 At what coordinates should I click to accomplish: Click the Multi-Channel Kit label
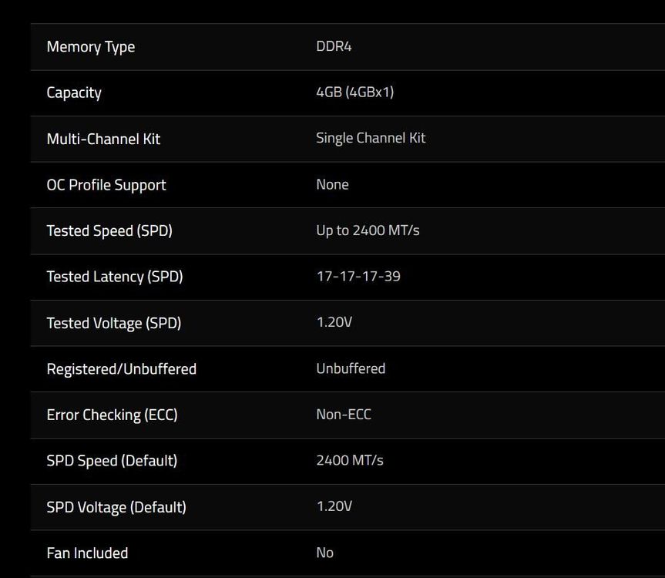[x=103, y=139]
